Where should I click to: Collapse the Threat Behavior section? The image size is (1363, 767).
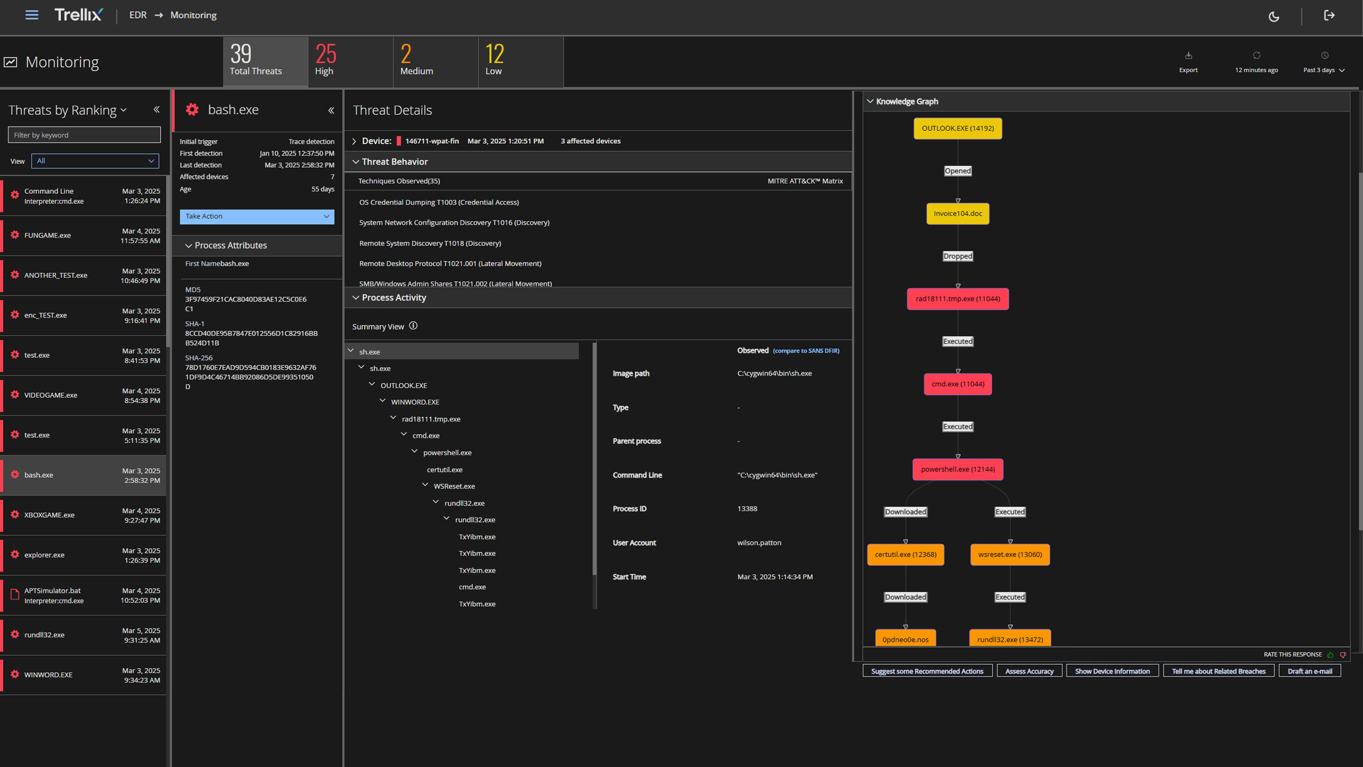click(x=356, y=162)
